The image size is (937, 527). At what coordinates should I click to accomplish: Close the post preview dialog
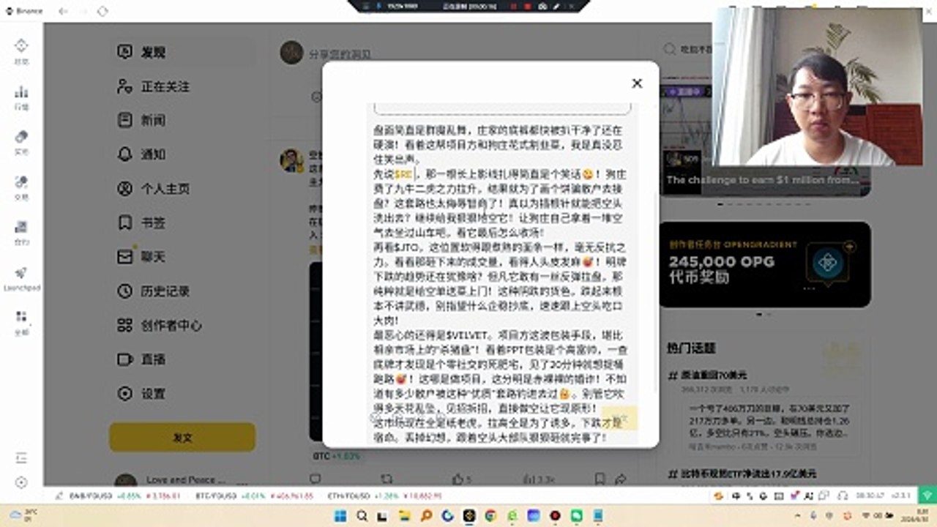click(637, 83)
